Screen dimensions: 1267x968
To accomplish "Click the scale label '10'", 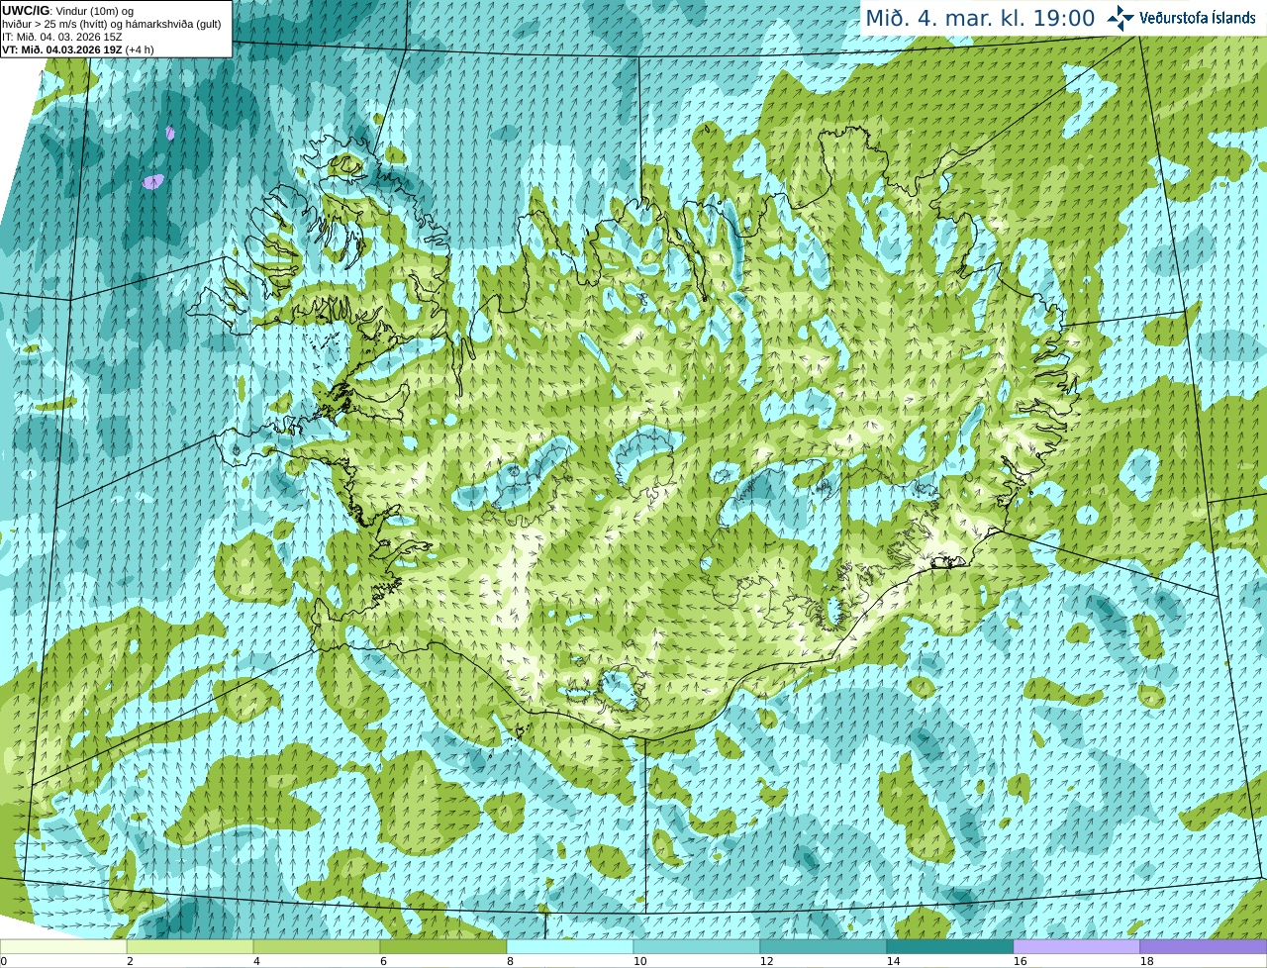I will 639,961.
